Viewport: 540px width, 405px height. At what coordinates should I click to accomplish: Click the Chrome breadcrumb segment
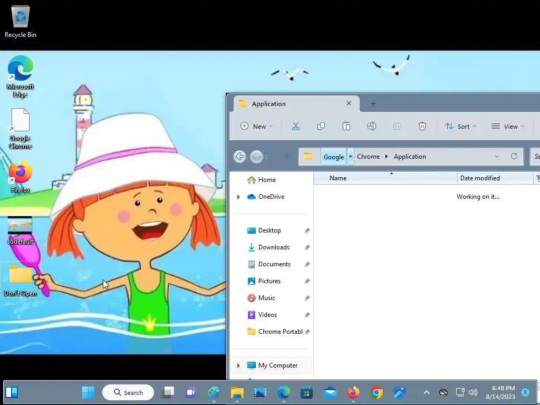368,156
